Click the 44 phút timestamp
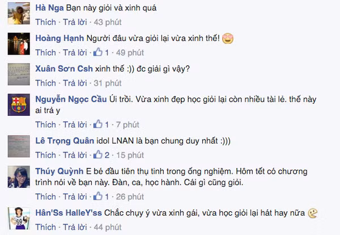340x235 pixels. (108, 227)
